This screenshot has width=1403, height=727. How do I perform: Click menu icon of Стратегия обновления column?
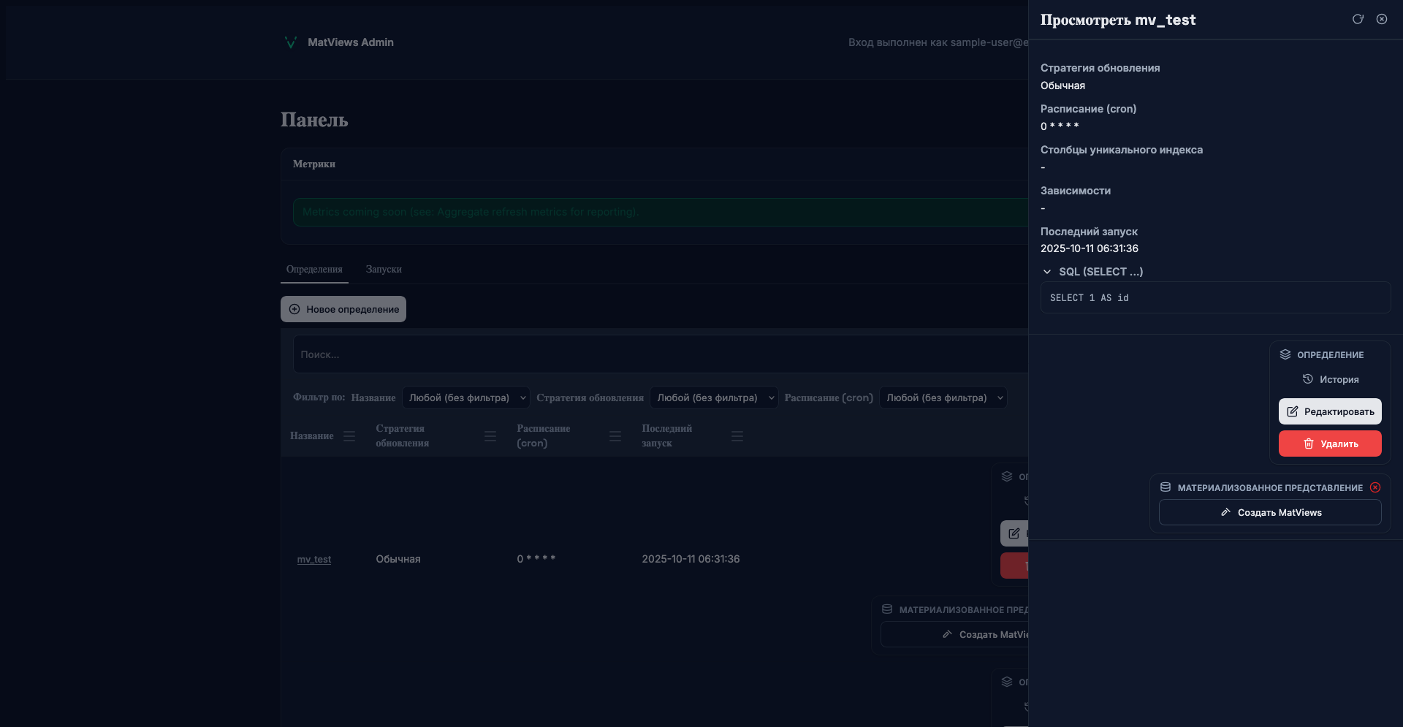coord(490,436)
